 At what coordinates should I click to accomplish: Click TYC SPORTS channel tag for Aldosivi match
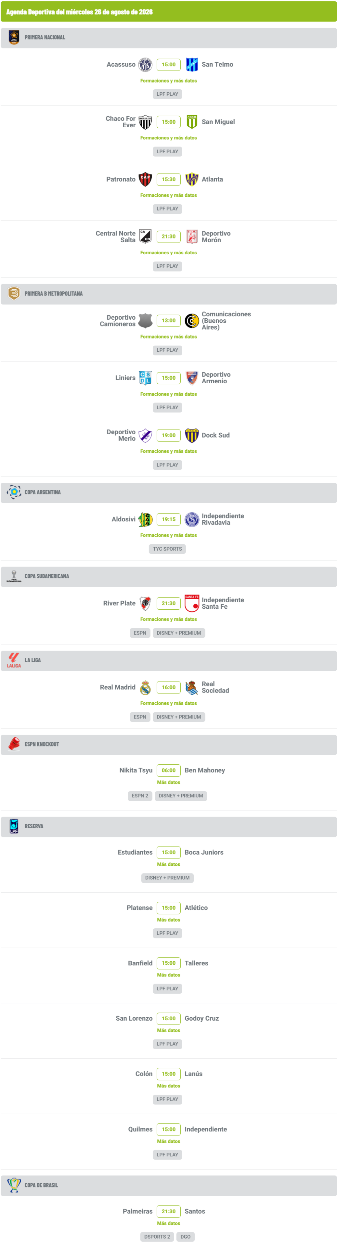[167, 549]
